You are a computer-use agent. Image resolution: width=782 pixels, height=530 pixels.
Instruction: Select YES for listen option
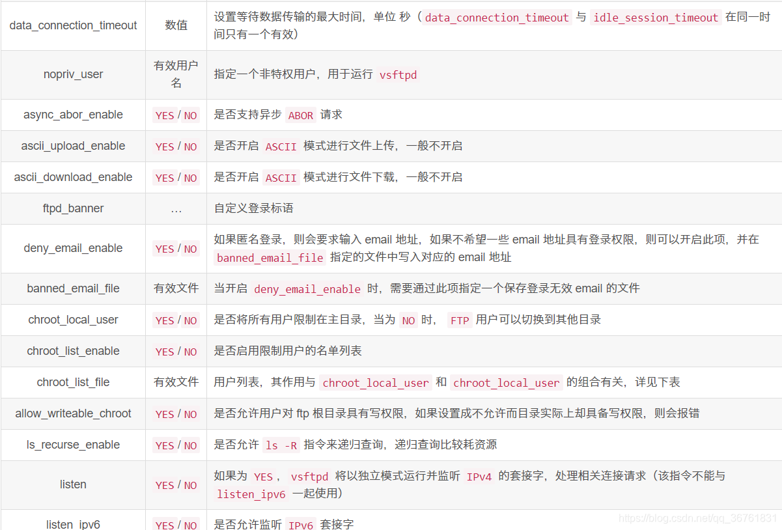[x=165, y=484]
